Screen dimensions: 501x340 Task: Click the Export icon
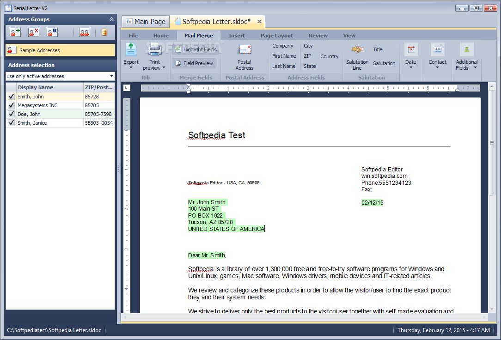tap(131, 49)
